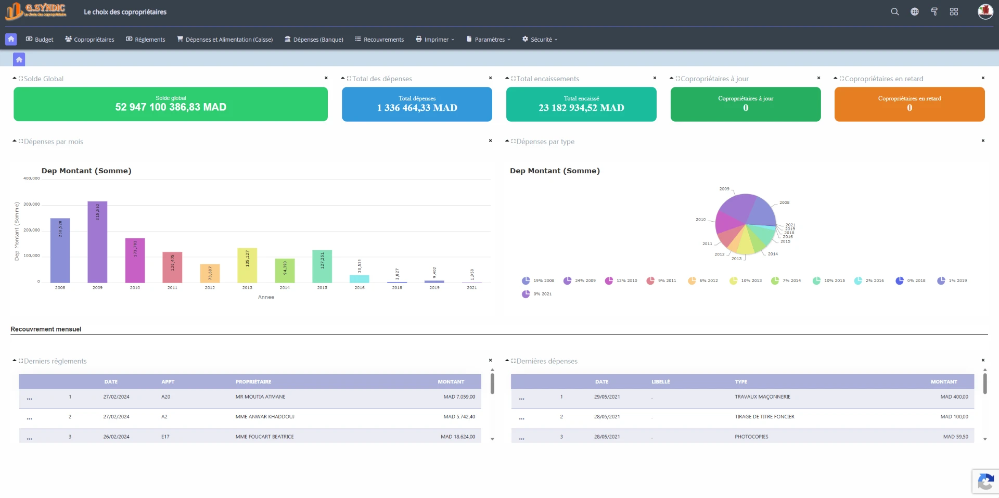The height and width of the screenshot is (498, 999).
Task: Close the Total encaissements panel
Action: 655,78
